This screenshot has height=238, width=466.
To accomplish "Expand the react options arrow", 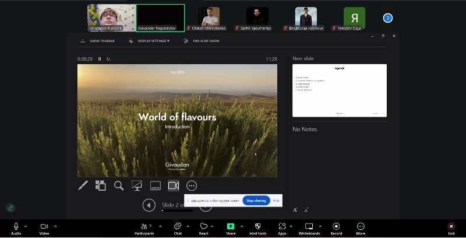I will click(212, 227).
